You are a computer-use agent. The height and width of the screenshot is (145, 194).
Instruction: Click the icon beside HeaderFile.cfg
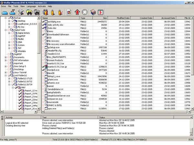(46, 51)
